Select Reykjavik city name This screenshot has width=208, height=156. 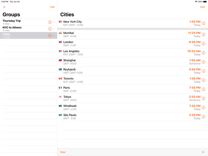coord(69,69)
